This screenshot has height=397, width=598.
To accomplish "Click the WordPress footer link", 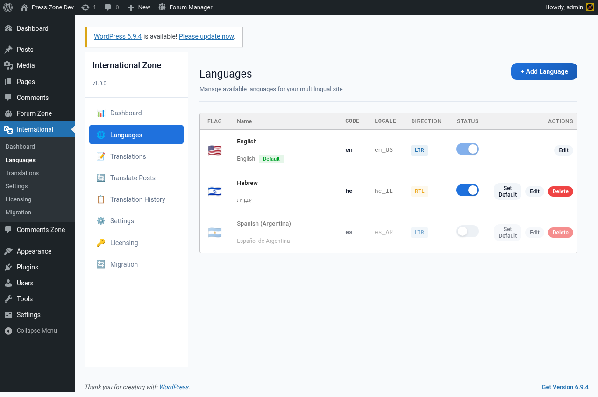I will tap(174, 387).
